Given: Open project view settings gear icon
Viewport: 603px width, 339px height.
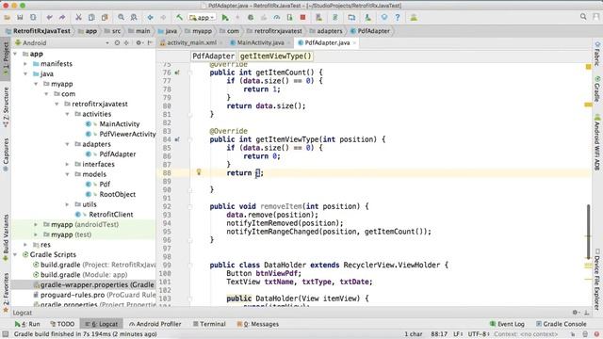Looking at the screenshot, I should click(139, 42).
